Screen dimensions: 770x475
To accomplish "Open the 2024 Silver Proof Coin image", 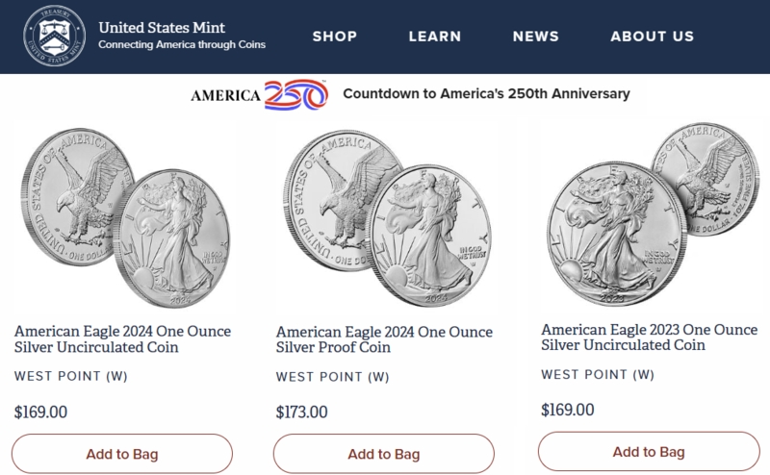I will coord(385,216).
